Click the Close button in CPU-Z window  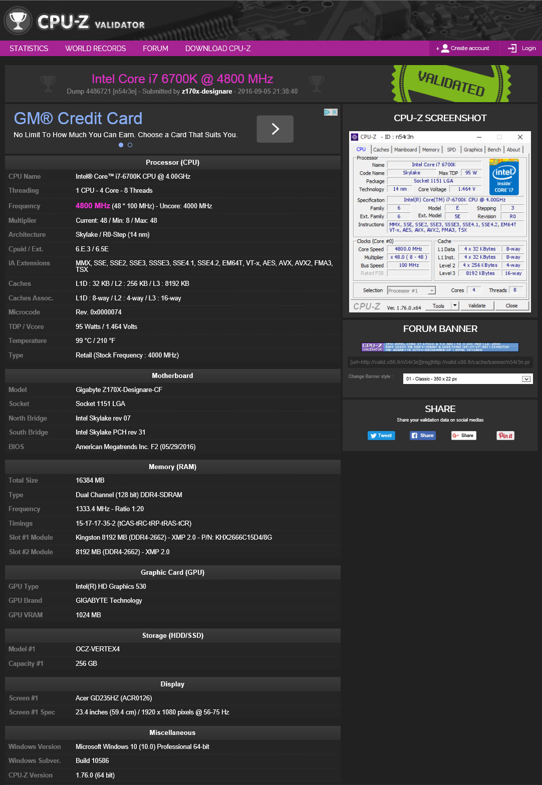point(511,306)
